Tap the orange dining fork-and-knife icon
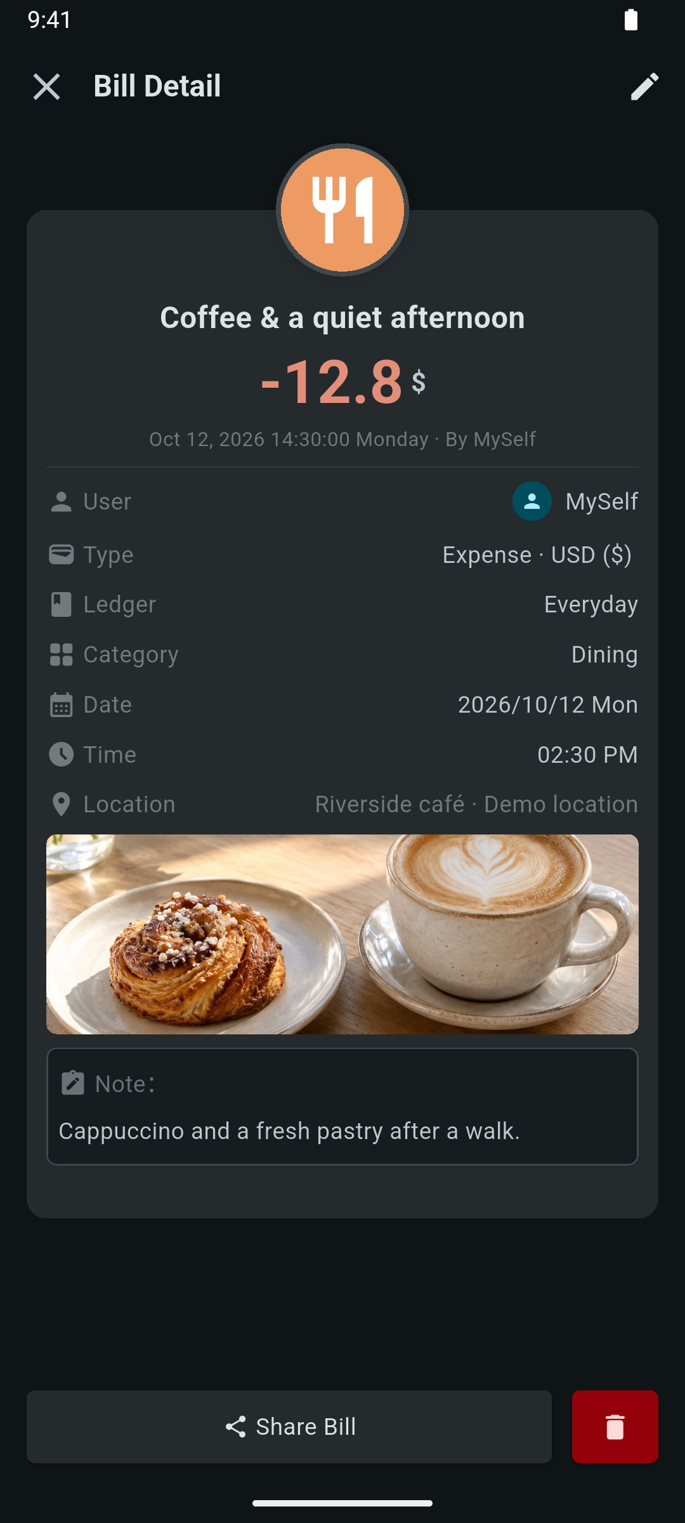The image size is (685, 1523). [x=342, y=210]
